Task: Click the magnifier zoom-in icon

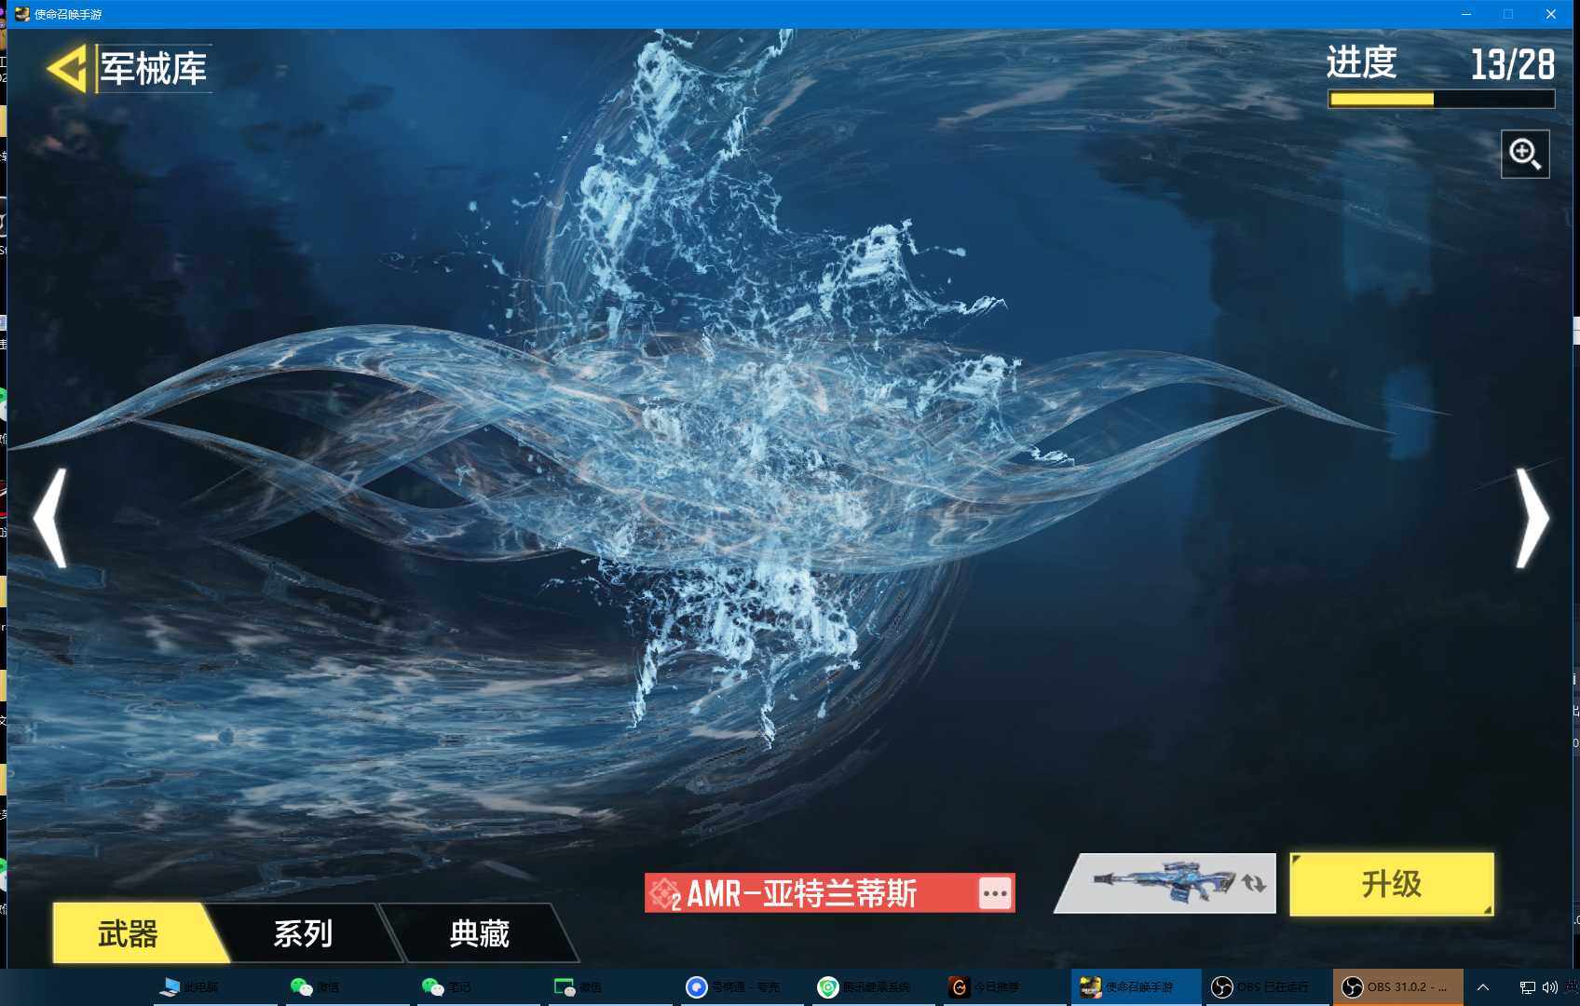Action: 1525,154
